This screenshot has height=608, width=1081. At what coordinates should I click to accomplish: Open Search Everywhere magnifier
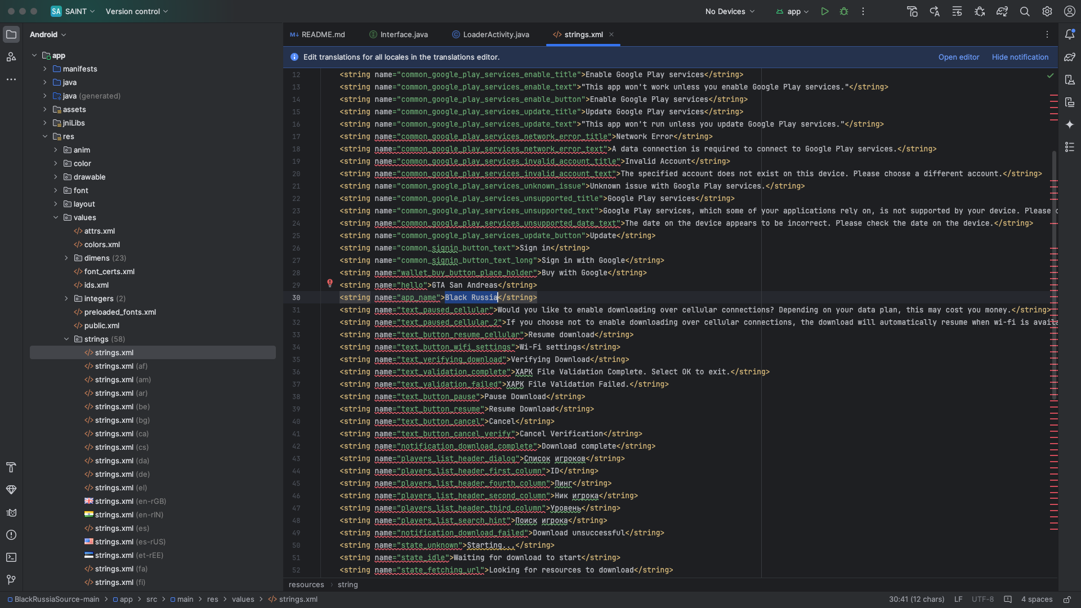(x=1025, y=11)
